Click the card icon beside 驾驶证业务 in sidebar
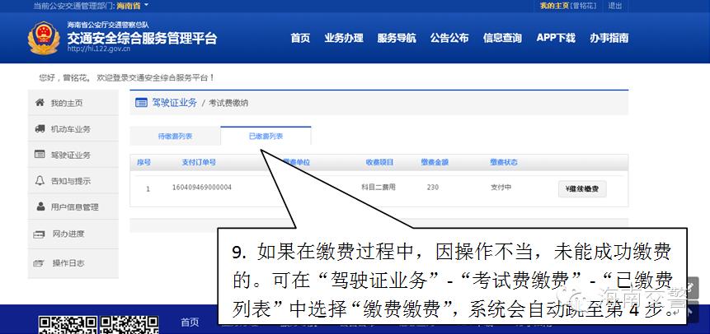Viewport: 710px width, 334px height. pyautogui.click(x=40, y=155)
